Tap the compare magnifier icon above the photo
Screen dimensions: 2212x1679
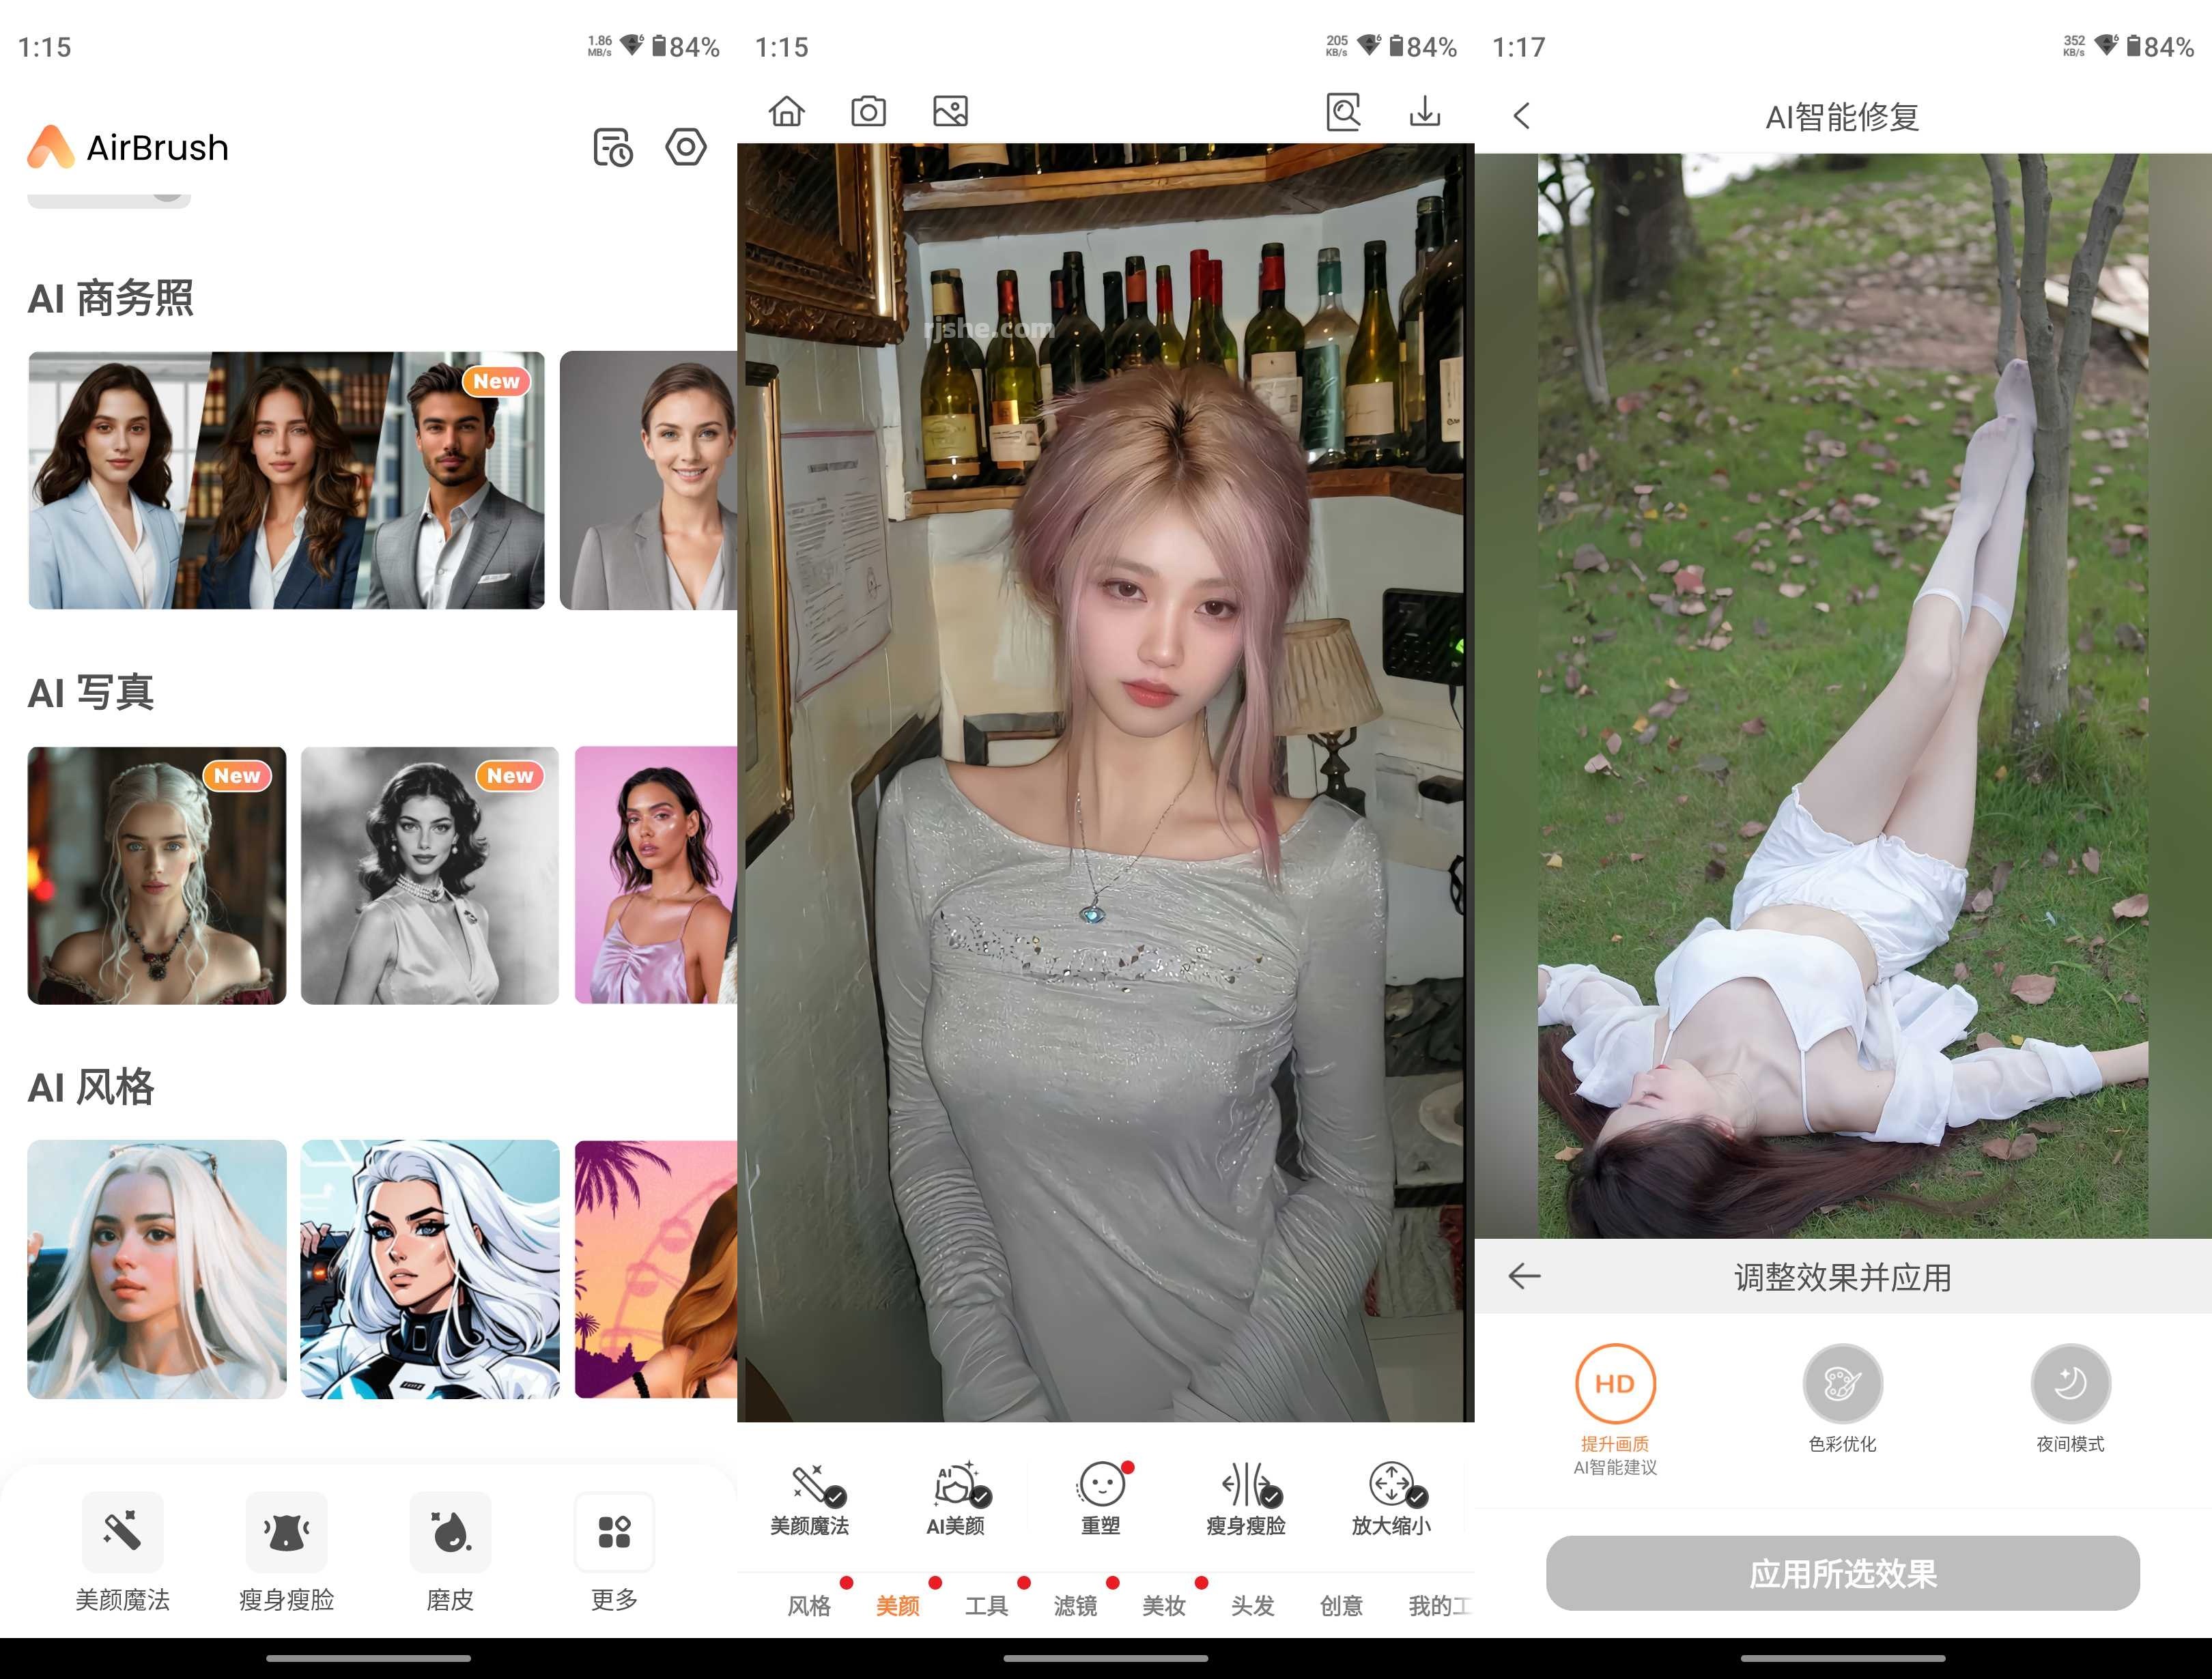pyautogui.click(x=1345, y=112)
